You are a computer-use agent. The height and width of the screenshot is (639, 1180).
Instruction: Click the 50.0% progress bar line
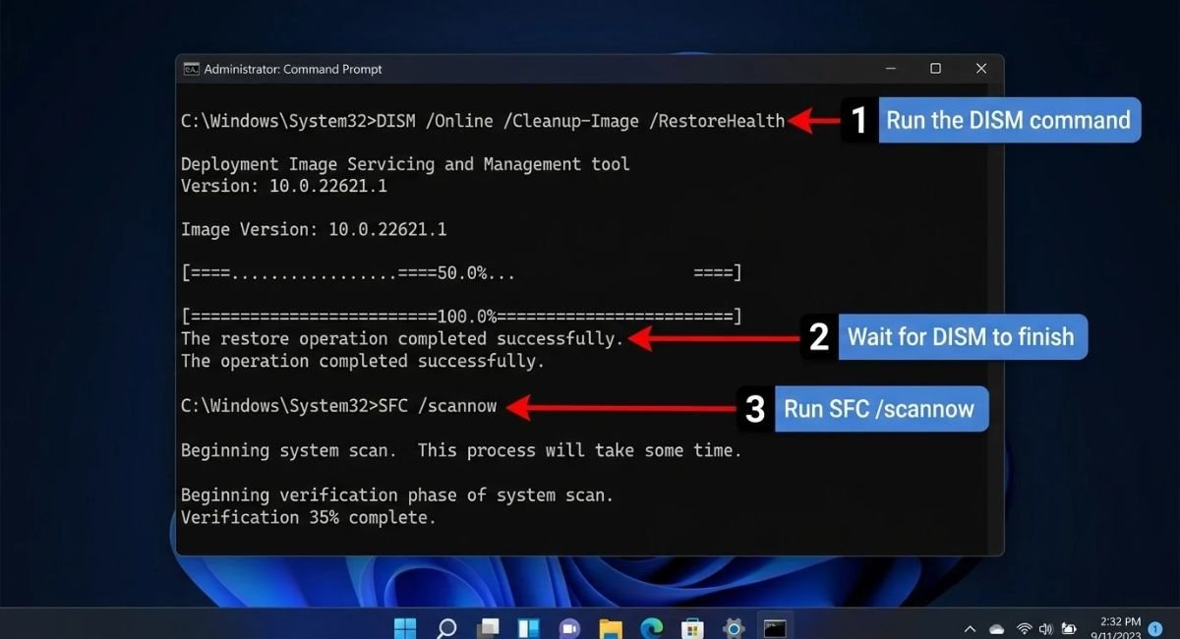(461, 272)
